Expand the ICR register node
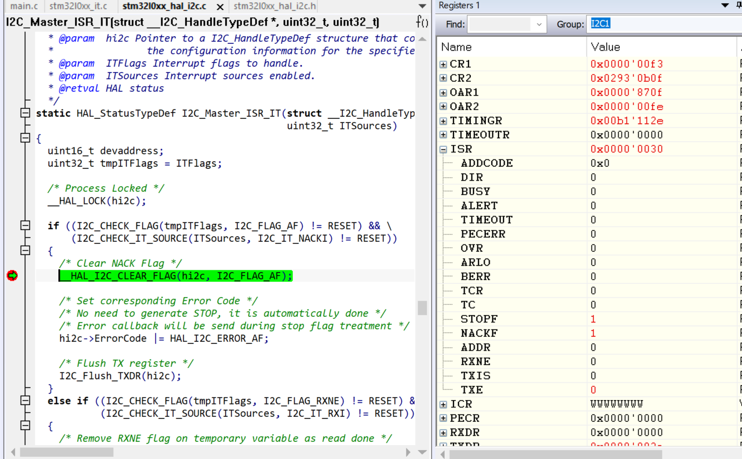742x459 pixels. pyautogui.click(x=443, y=404)
